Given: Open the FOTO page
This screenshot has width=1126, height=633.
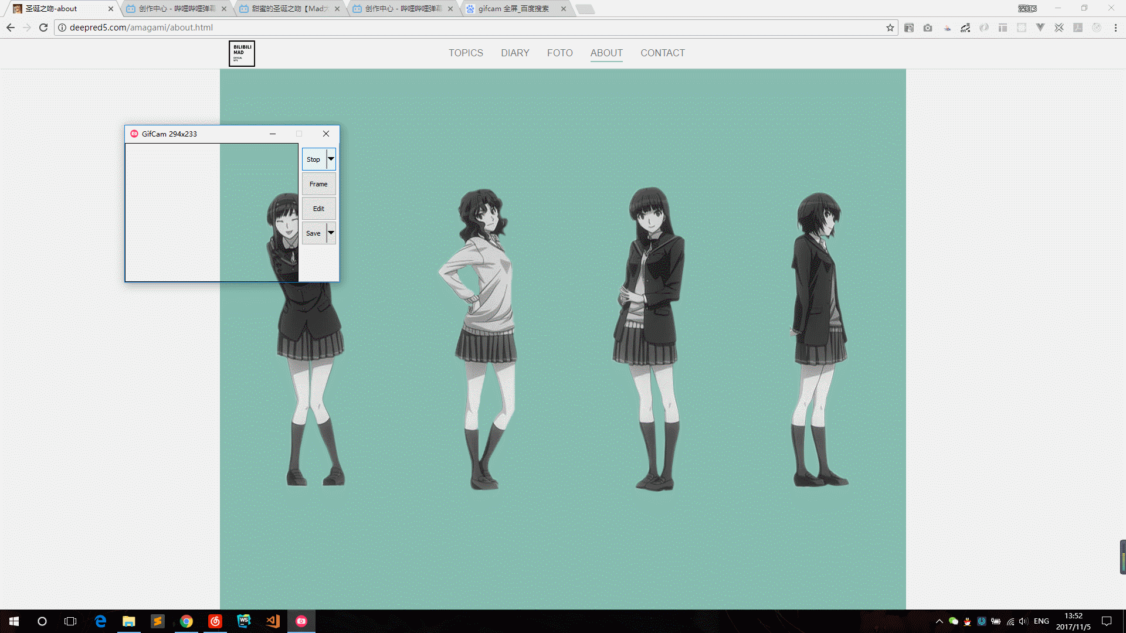Looking at the screenshot, I should (x=560, y=53).
